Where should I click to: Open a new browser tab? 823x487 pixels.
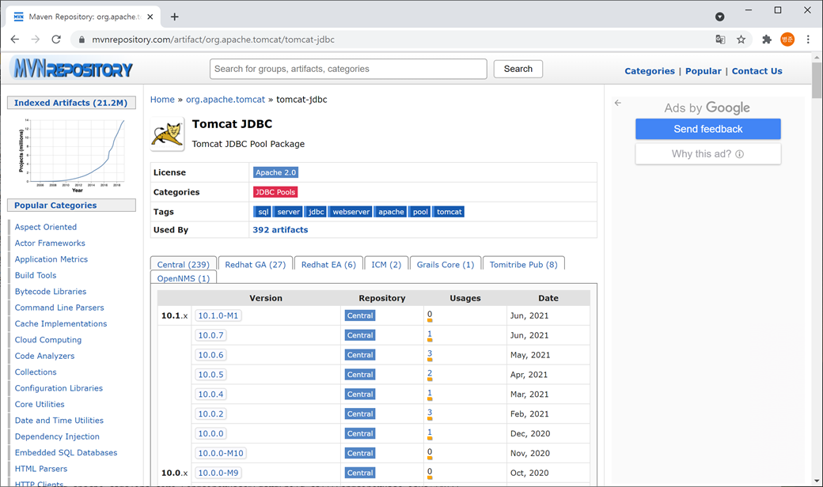175,17
